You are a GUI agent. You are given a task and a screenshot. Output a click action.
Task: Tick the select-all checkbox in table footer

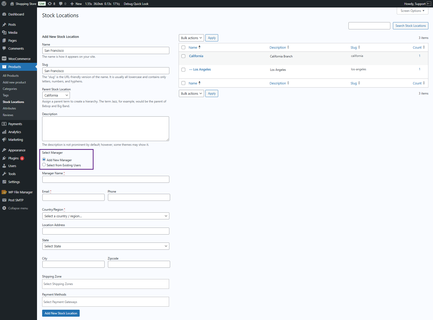(x=183, y=83)
